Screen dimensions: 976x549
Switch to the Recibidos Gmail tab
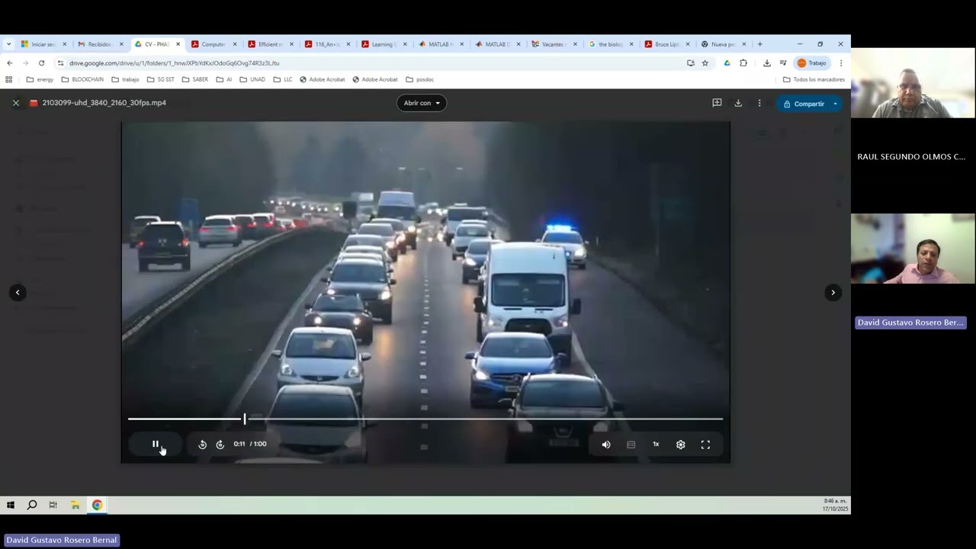99,44
